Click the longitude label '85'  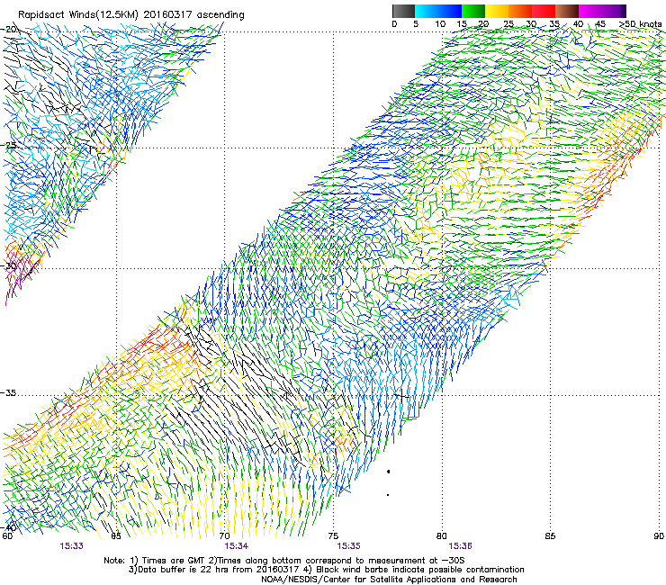[550, 536]
